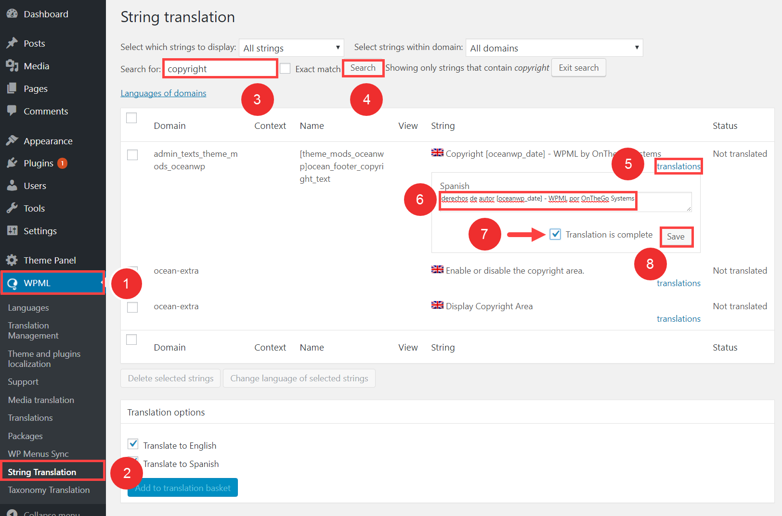782x516 pixels.
Task: Open Translation Management submenu
Action: point(33,330)
